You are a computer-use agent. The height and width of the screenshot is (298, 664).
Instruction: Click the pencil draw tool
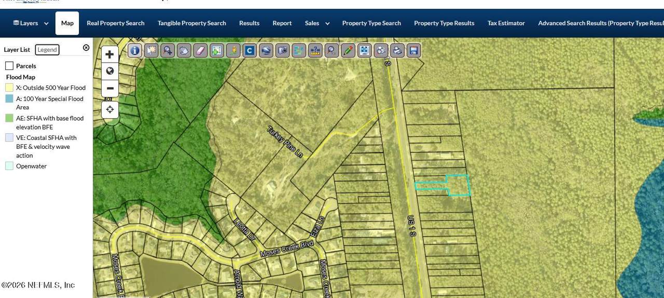pyautogui.click(x=348, y=50)
